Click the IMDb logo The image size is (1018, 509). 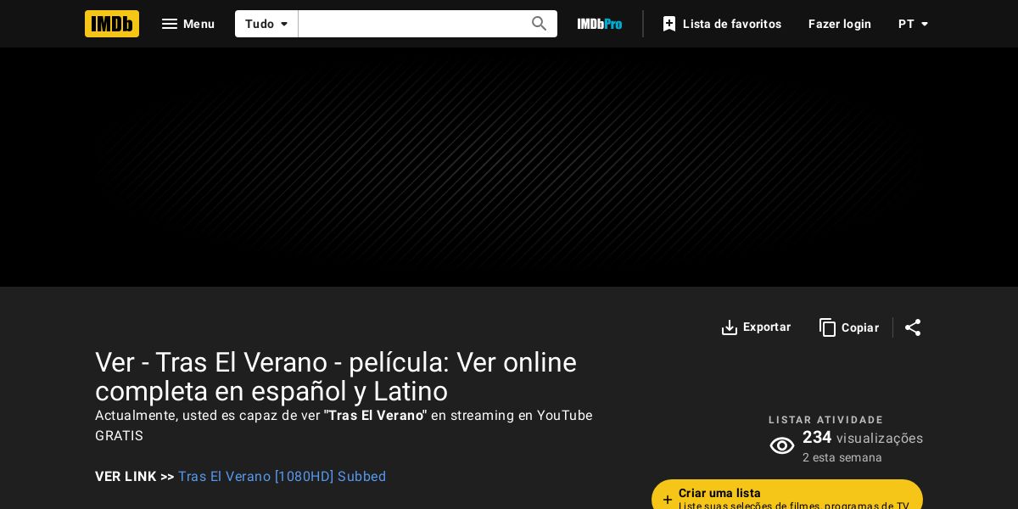[112, 24]
